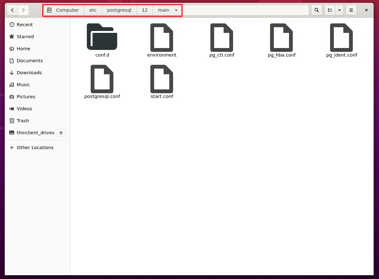This screenshot has height=279, width=379.
Task: Switch to the postgresql path segment
Action: pyautogui.click(x=119, y=10)
